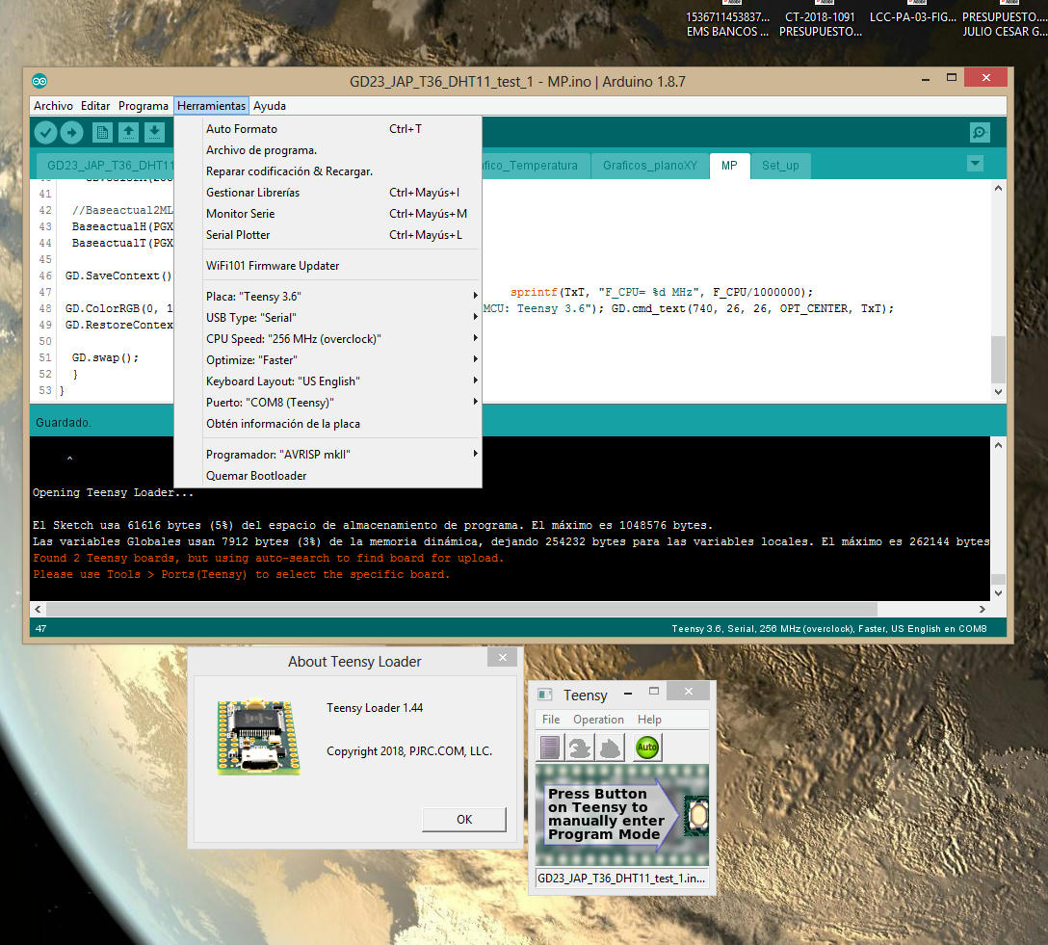Click the Press Button instruction image in Teensy
1048x945 pixels.
(622, 815)
